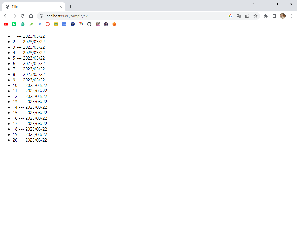Click the Google Classroom bookmark icon
Viewport: 297px width, 225px height.
(x=56, y=24)
